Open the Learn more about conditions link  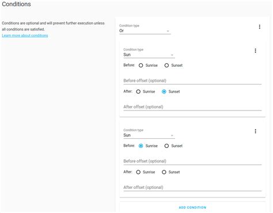point(25,36)
